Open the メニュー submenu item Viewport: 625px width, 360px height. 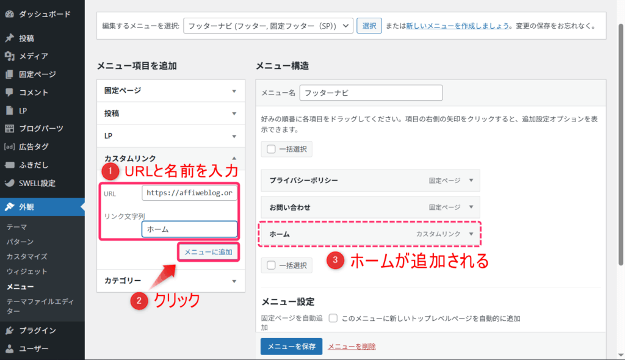coord(20,287)
